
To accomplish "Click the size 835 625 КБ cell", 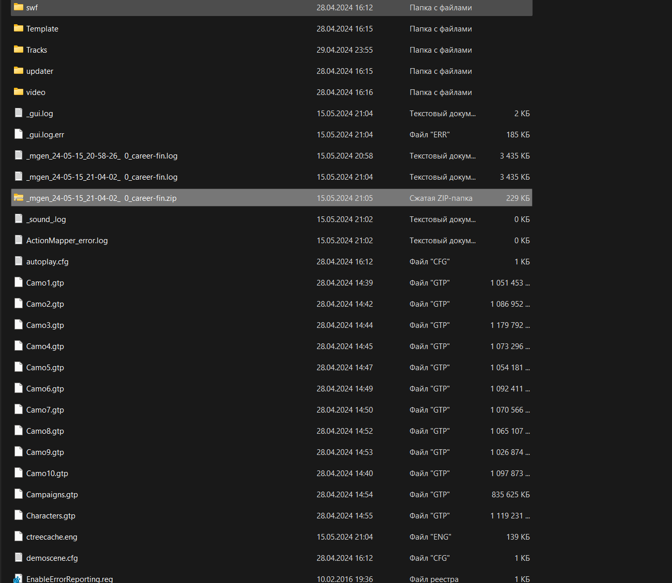I will [511, 495].
